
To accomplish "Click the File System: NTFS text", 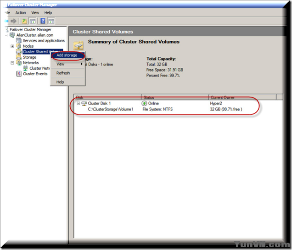I will pyautogui.click(x=157, y=109).
